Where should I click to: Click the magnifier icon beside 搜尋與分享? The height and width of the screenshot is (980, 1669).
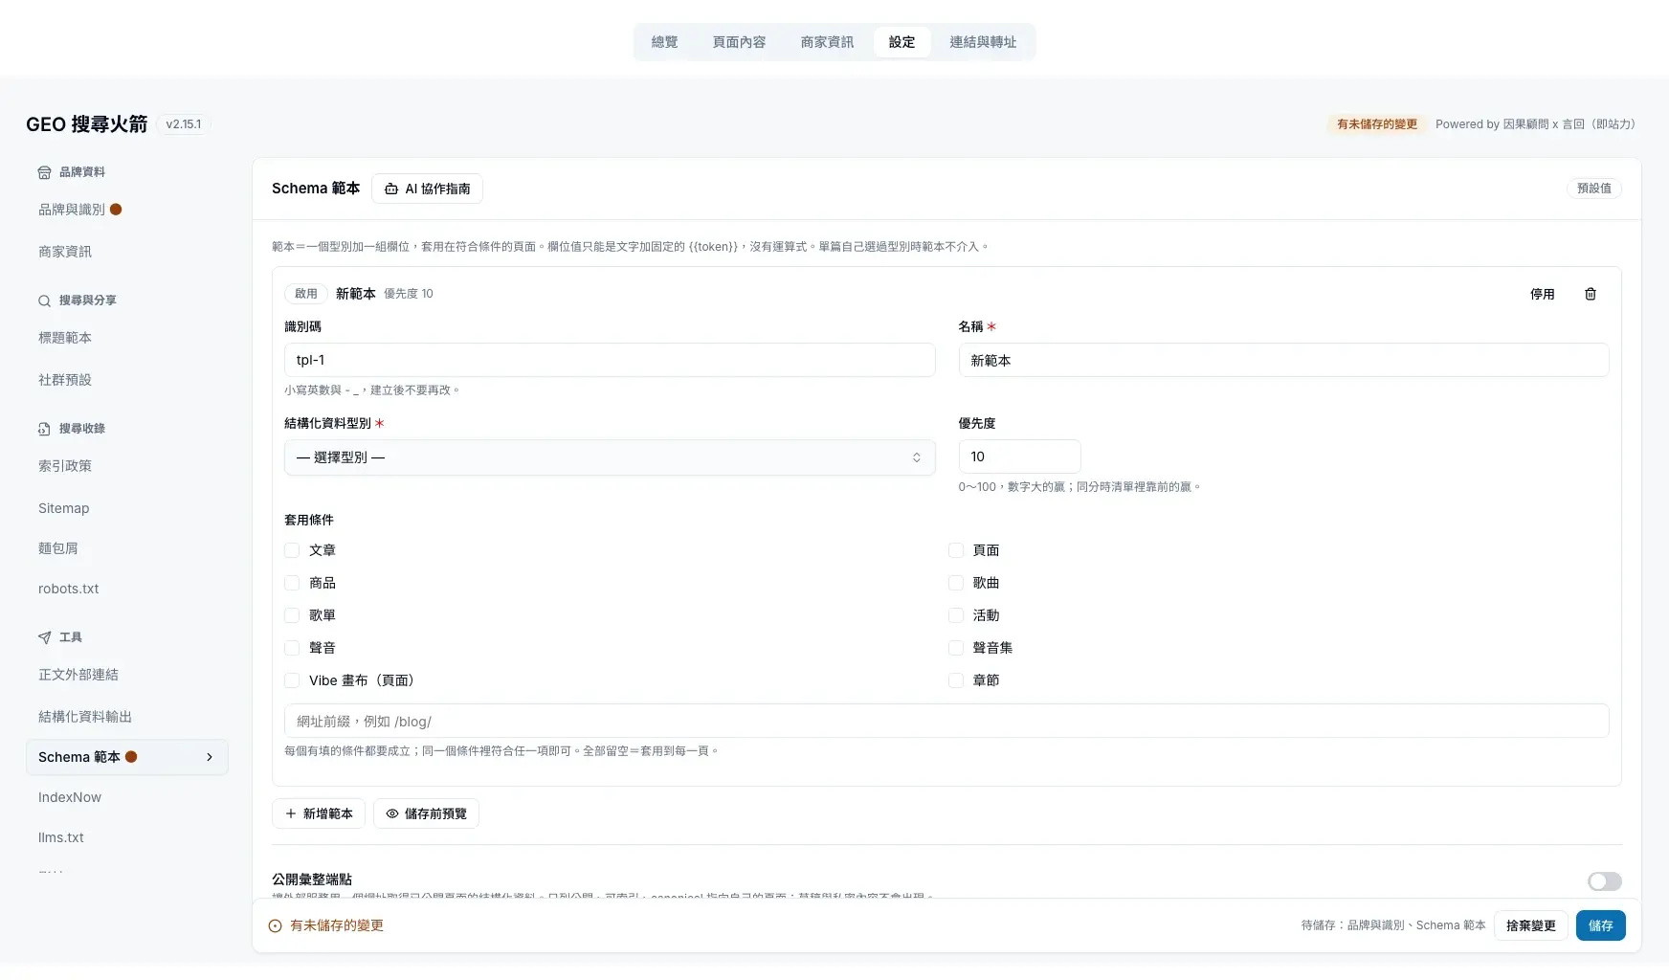[x=44, y=301]
